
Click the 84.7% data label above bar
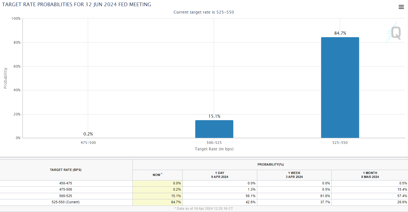click(340, 33)
